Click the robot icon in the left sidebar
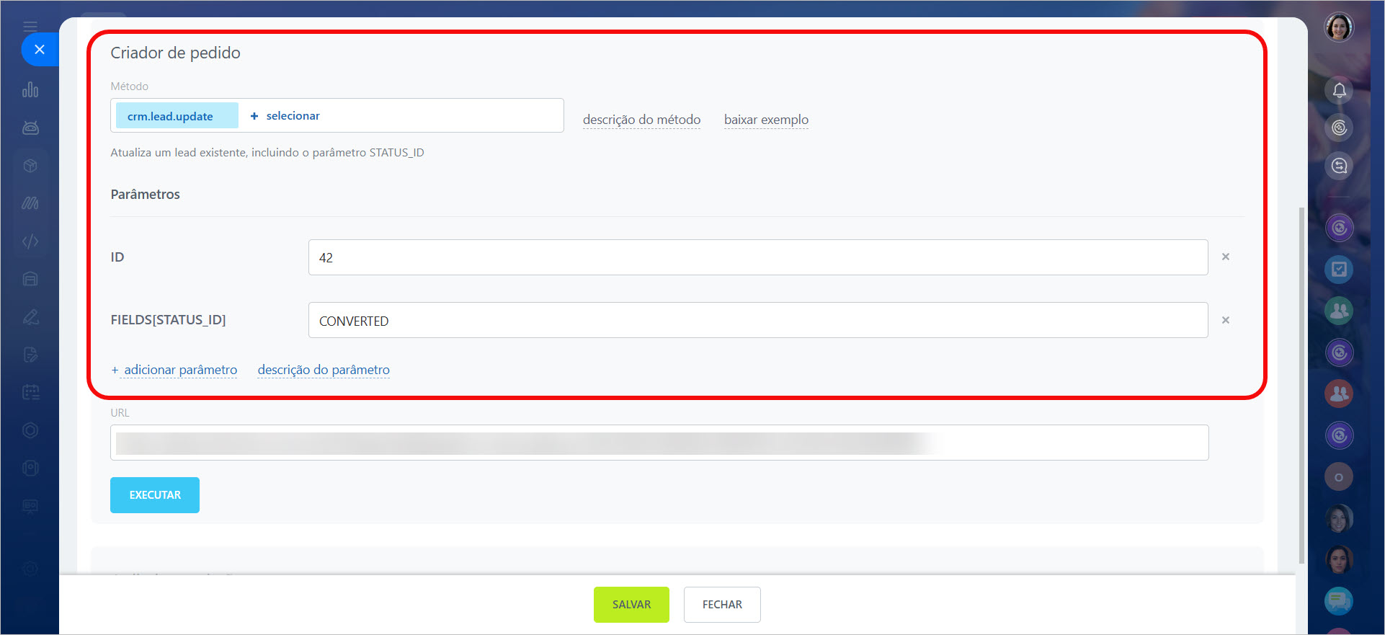The height and width of the screenshot is (635, 1385). 30,128
